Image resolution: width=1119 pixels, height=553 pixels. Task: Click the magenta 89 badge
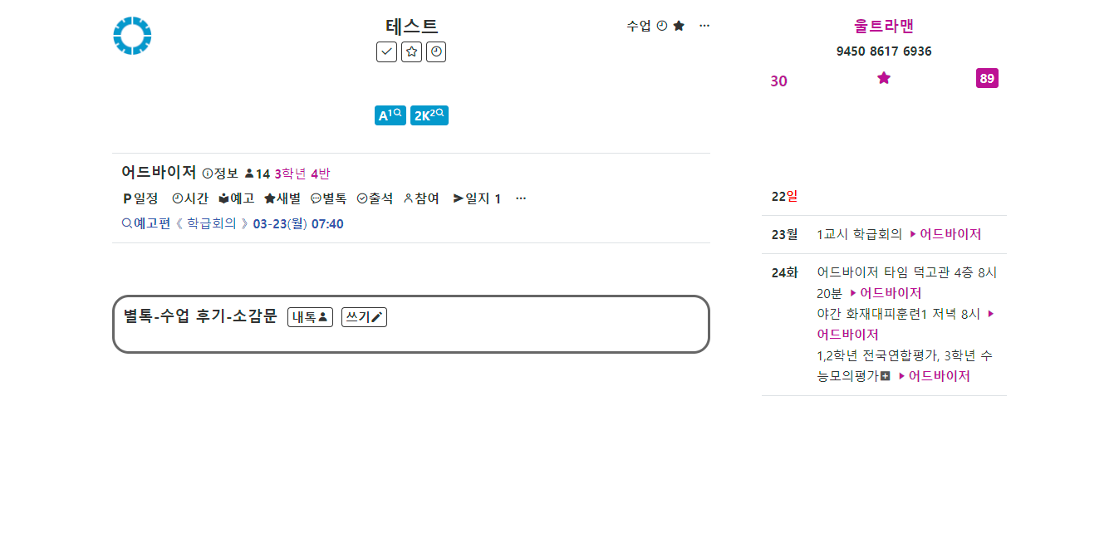[x=987, y=79]
